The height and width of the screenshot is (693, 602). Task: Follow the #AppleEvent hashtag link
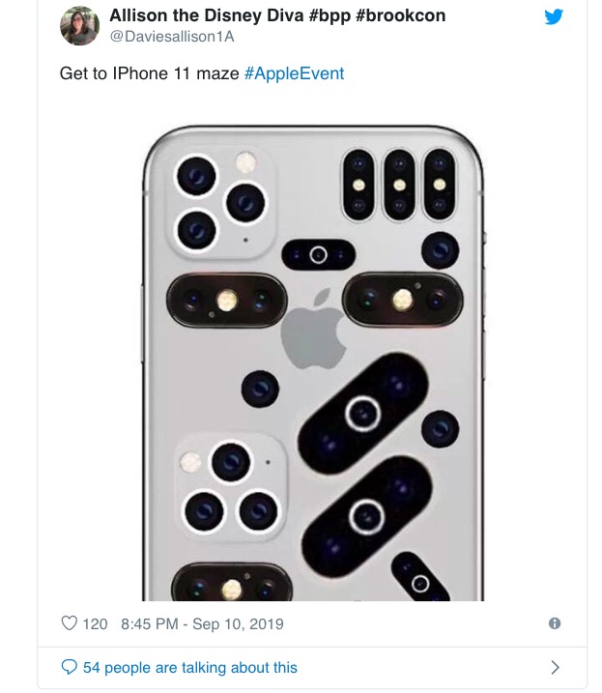point(294,73)
